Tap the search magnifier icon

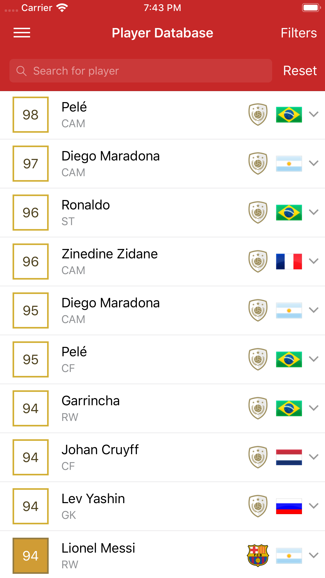click(21, 71)
